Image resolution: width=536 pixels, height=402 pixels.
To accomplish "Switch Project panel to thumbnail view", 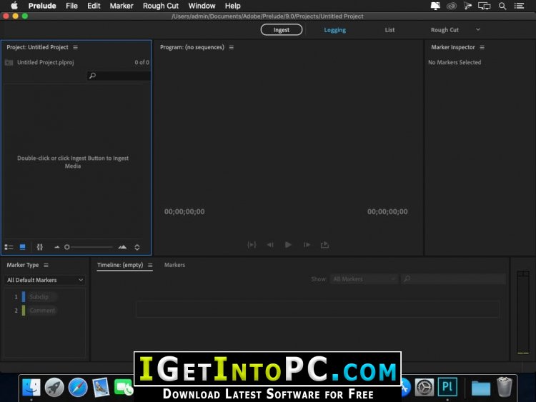I will (23, 247).
